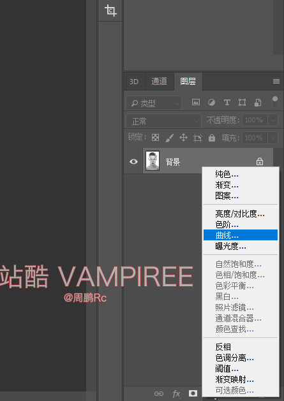The height and width of the screenshot is (401, 284).
Task: Toggle the layer filter on/off switch
Action: (275, 102)
